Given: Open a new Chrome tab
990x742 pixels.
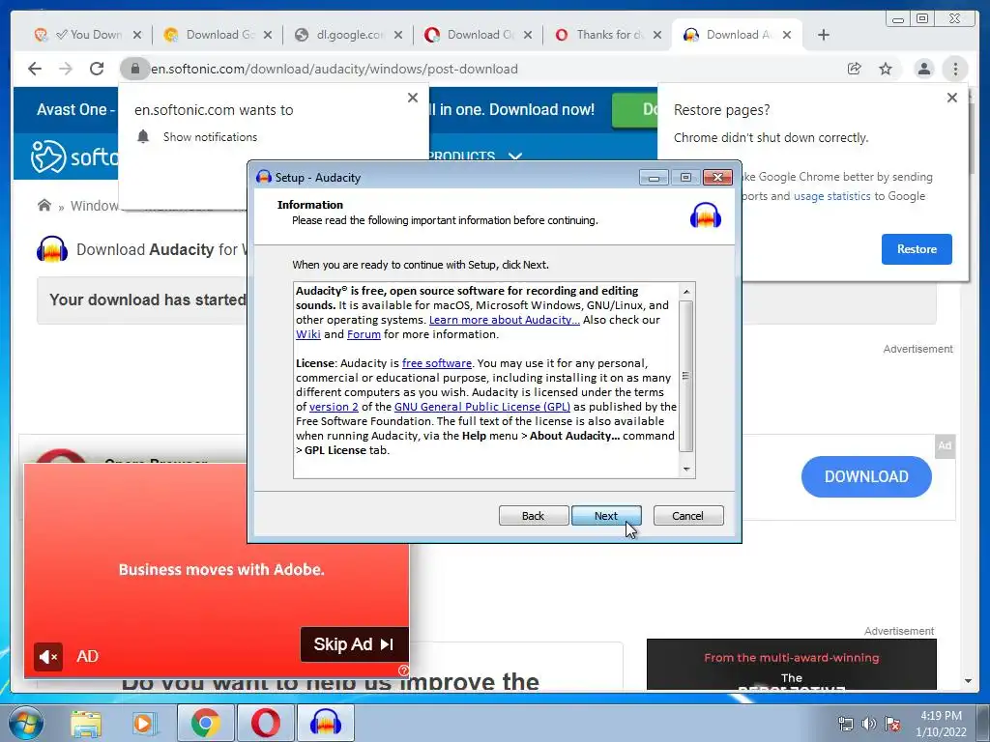Looking at the screenshot, I should (x=824, y=35).
